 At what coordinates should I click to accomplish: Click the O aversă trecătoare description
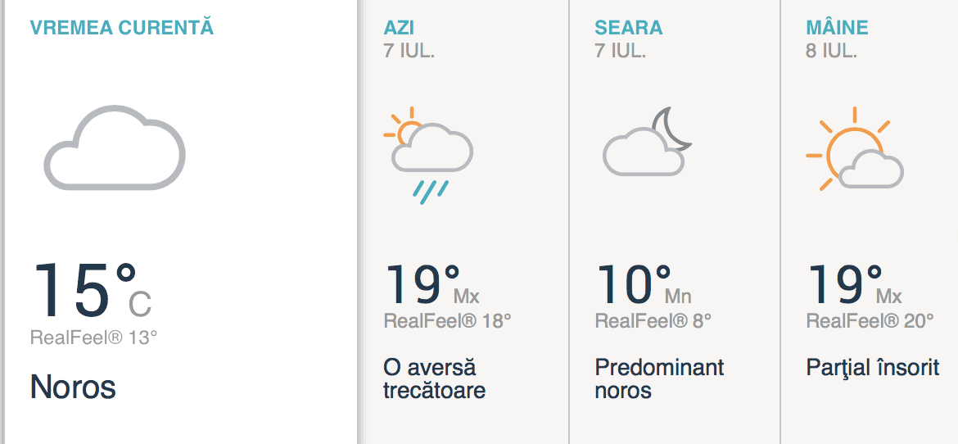tap(434, 378)
